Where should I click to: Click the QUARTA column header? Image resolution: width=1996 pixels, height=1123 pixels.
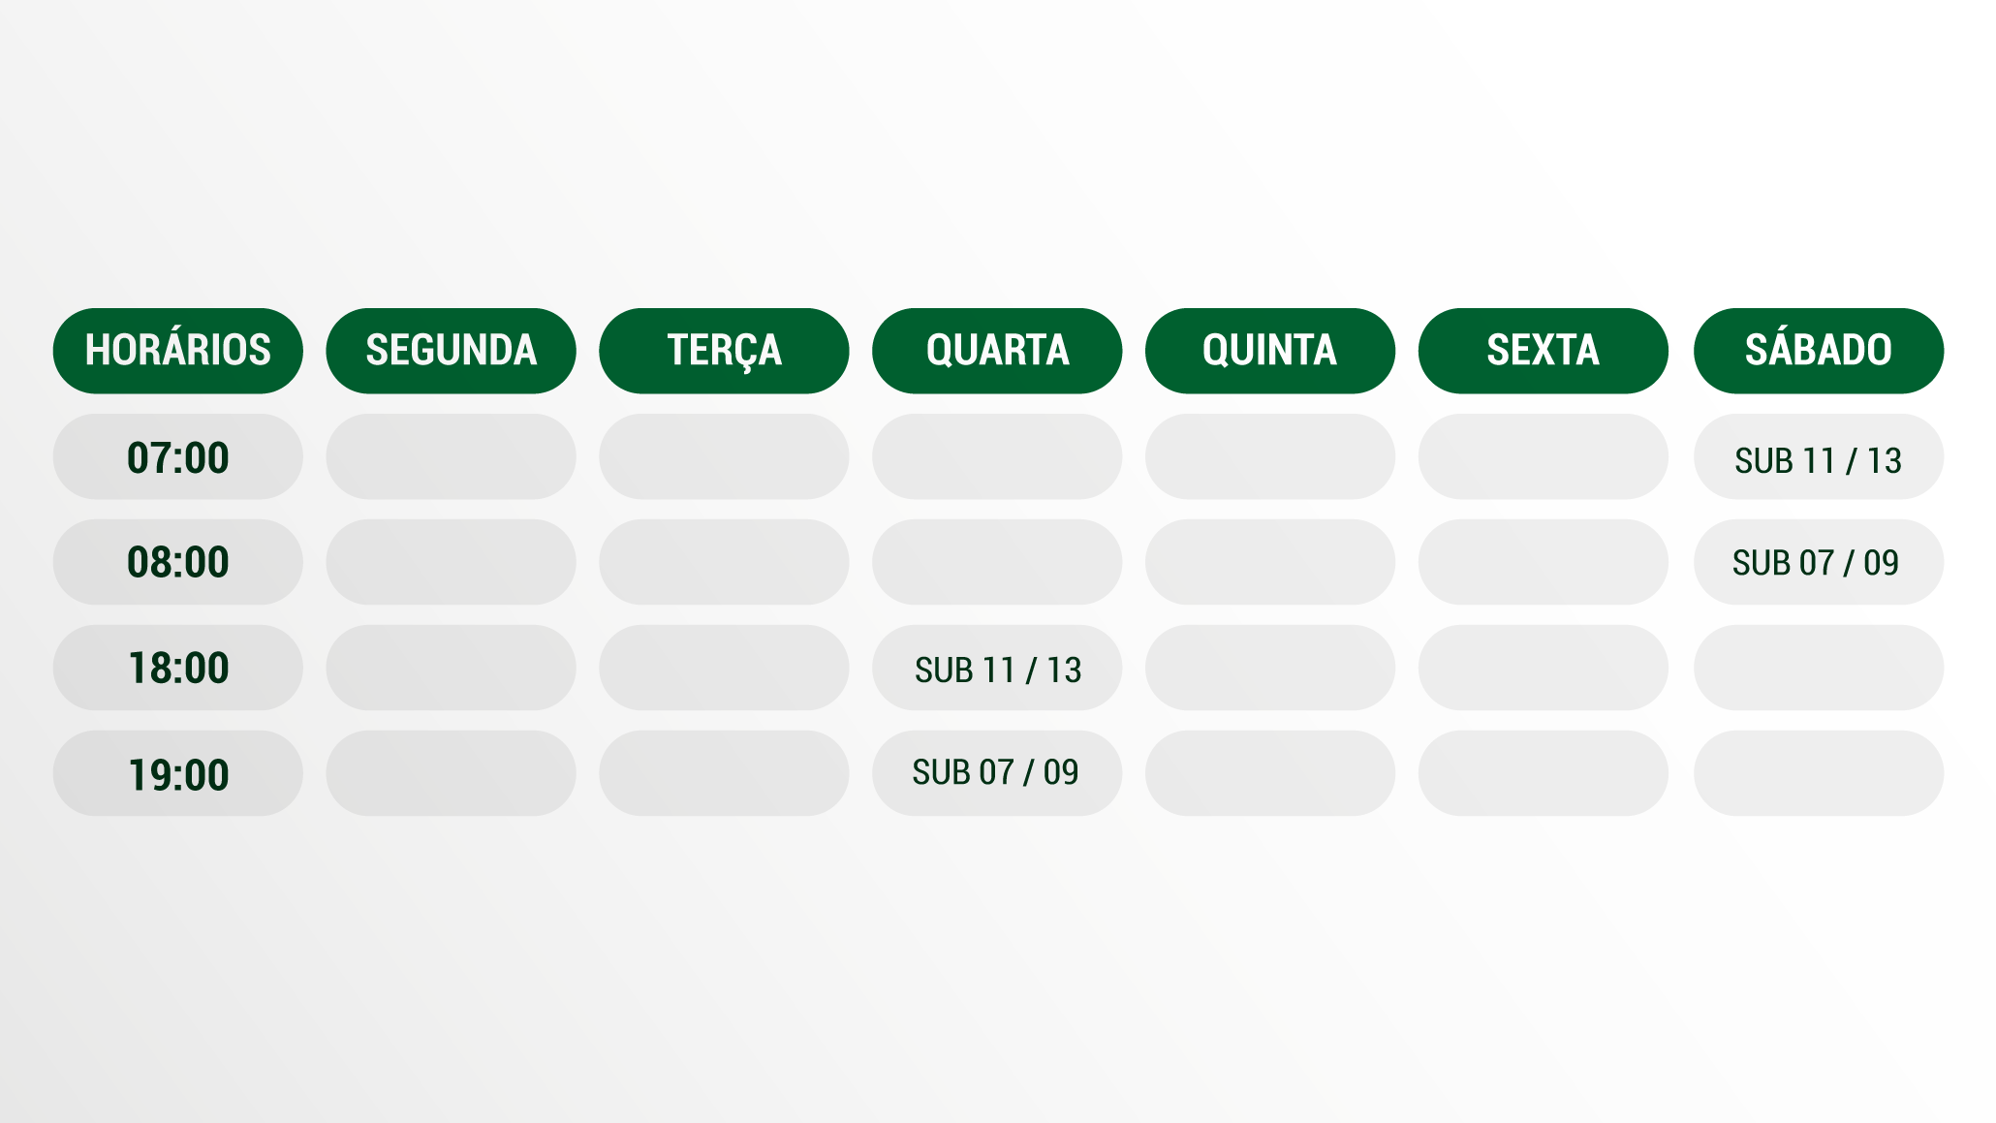point(997,351)
